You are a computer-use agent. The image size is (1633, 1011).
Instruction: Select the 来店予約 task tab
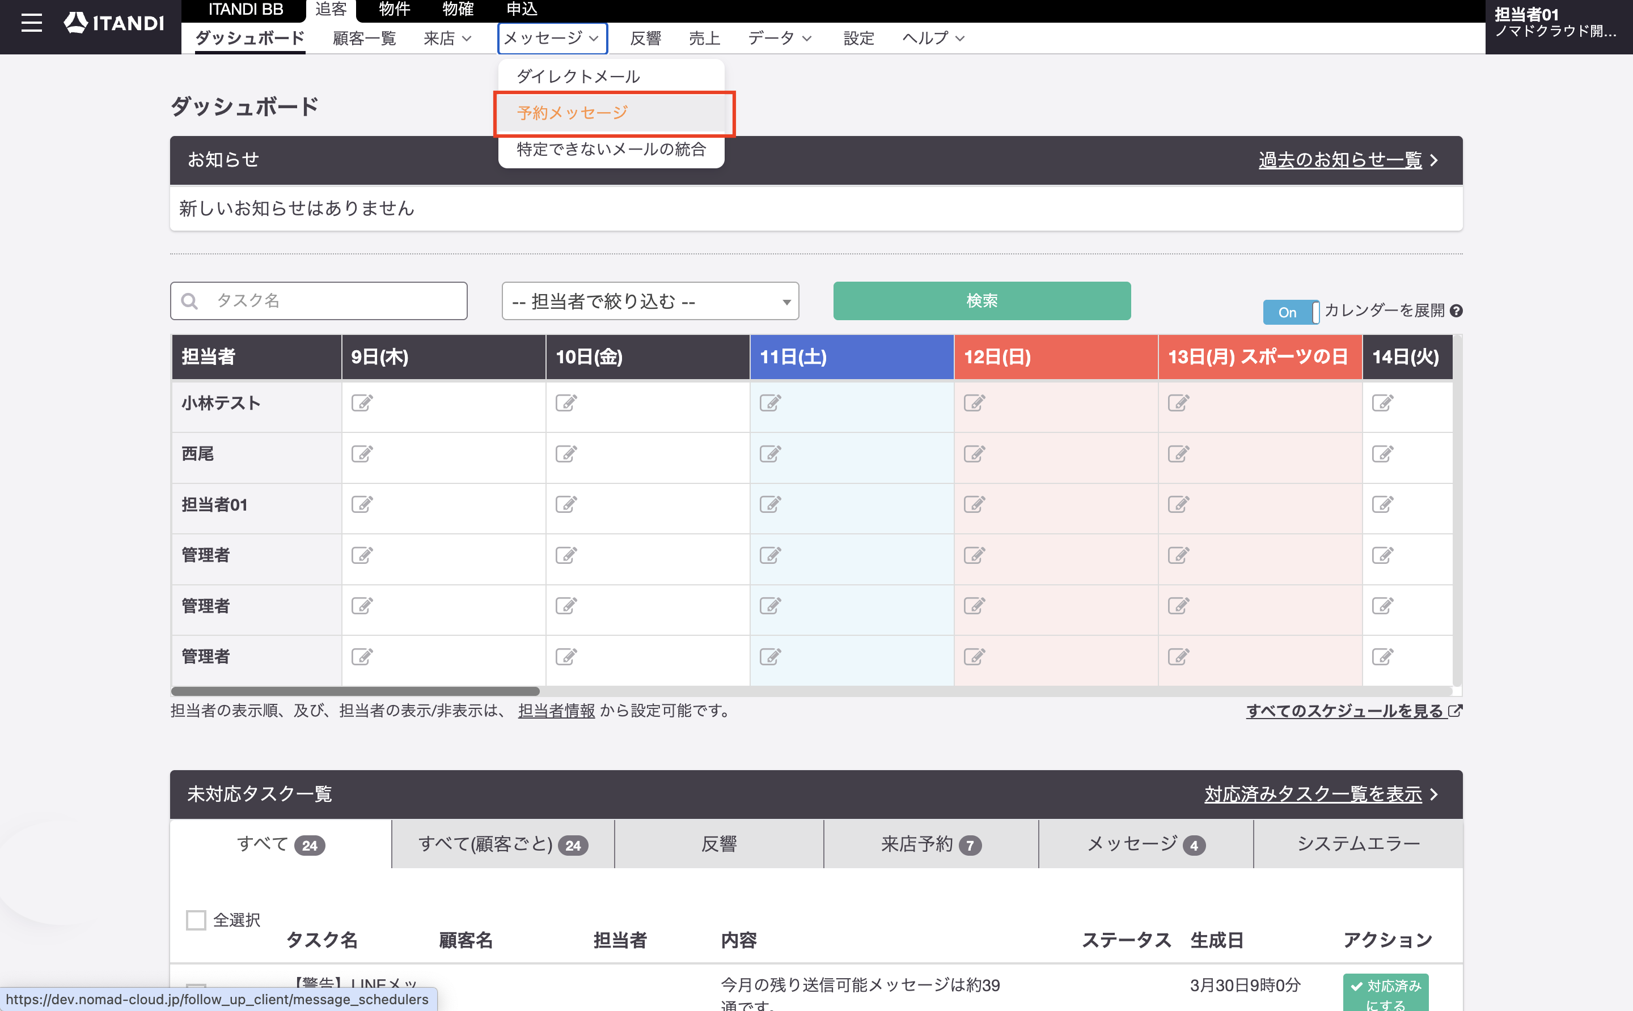point(930,844)
